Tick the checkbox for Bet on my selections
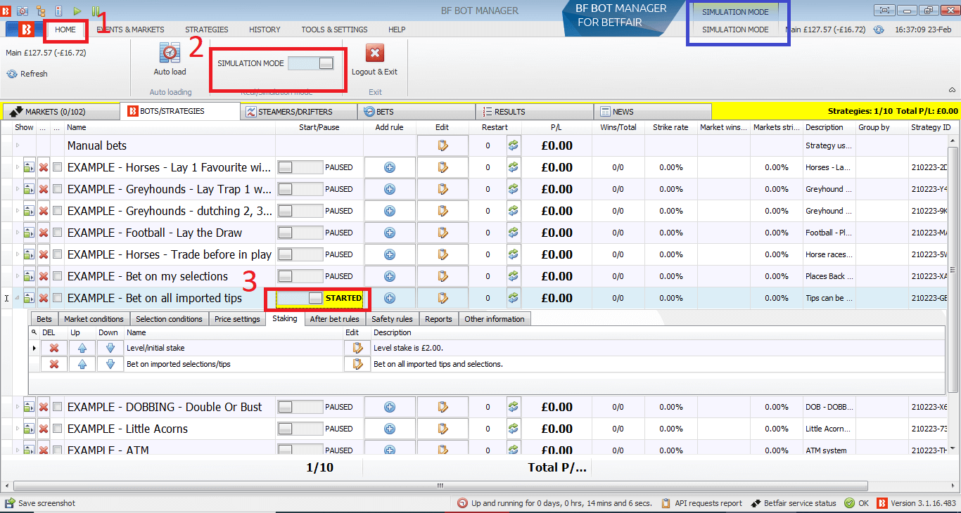Viewport: 961px width, 513px height. coord(58,276)
